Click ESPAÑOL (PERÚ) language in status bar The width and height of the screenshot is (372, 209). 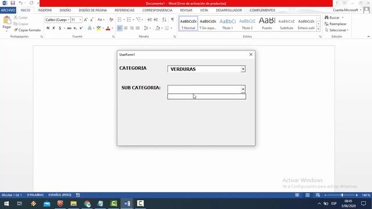(60, 195)
